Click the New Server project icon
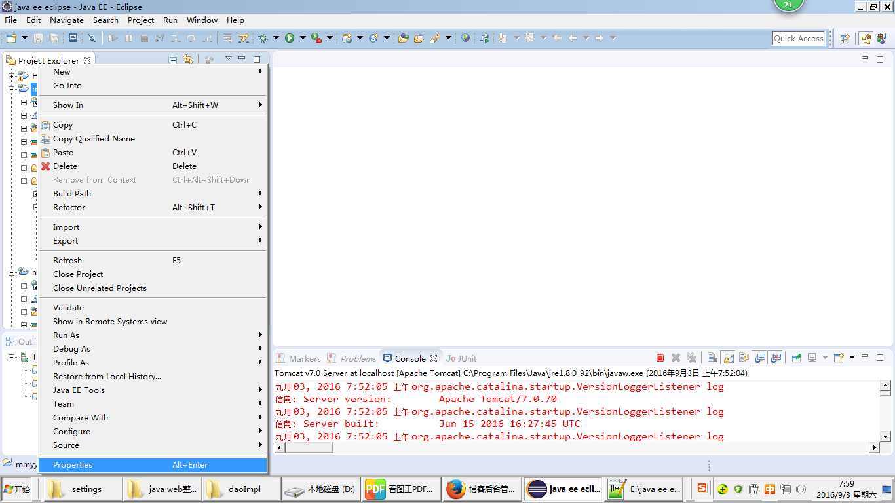895x503 pixels. click(x=347, y=39)
